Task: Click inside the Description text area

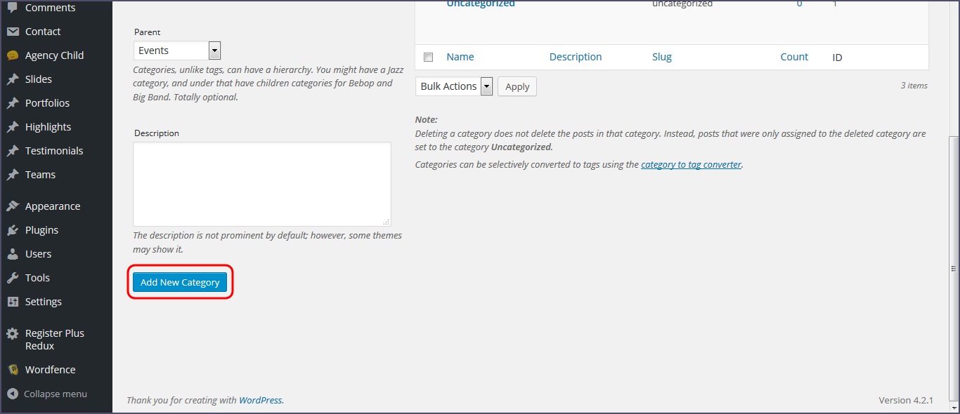Action: click(x=261, y=184)
